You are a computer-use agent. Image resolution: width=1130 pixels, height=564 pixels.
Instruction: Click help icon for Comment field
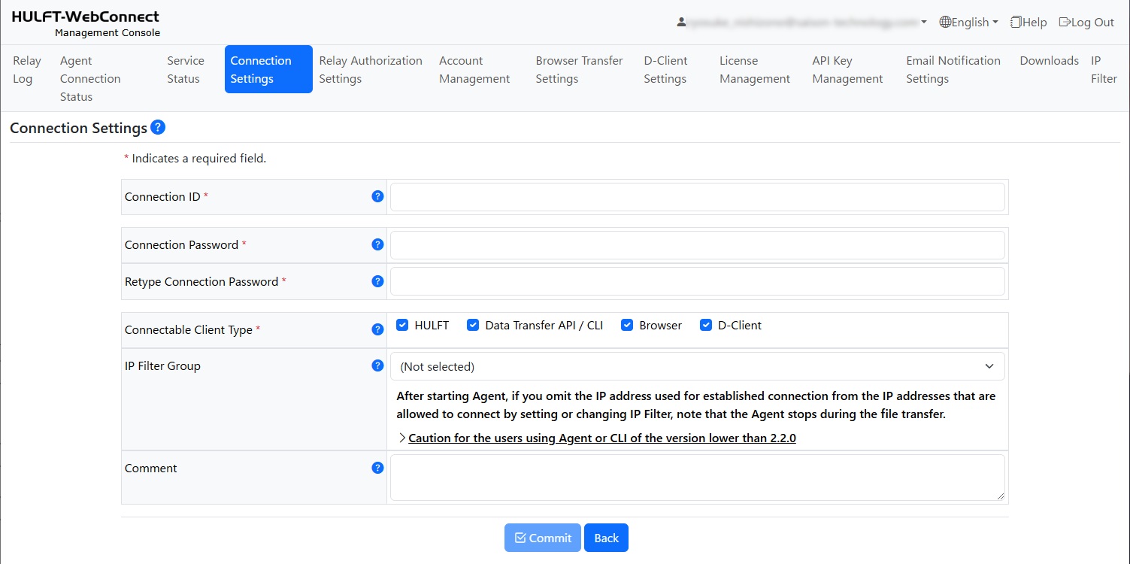[378, 468]
